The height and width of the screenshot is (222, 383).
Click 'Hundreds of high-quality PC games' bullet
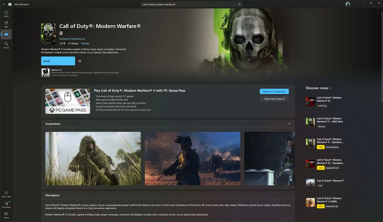pyautogui.click(x=115, y=96)
